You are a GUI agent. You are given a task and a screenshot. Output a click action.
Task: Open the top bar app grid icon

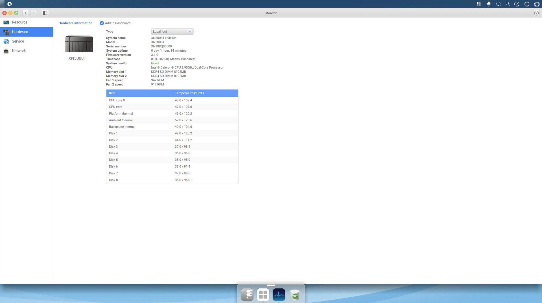click(x=479, y=4)
